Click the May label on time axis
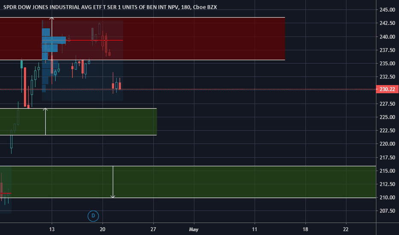This screenshot has height=235, width=399. pyautogui.click(x=194, y=229)
